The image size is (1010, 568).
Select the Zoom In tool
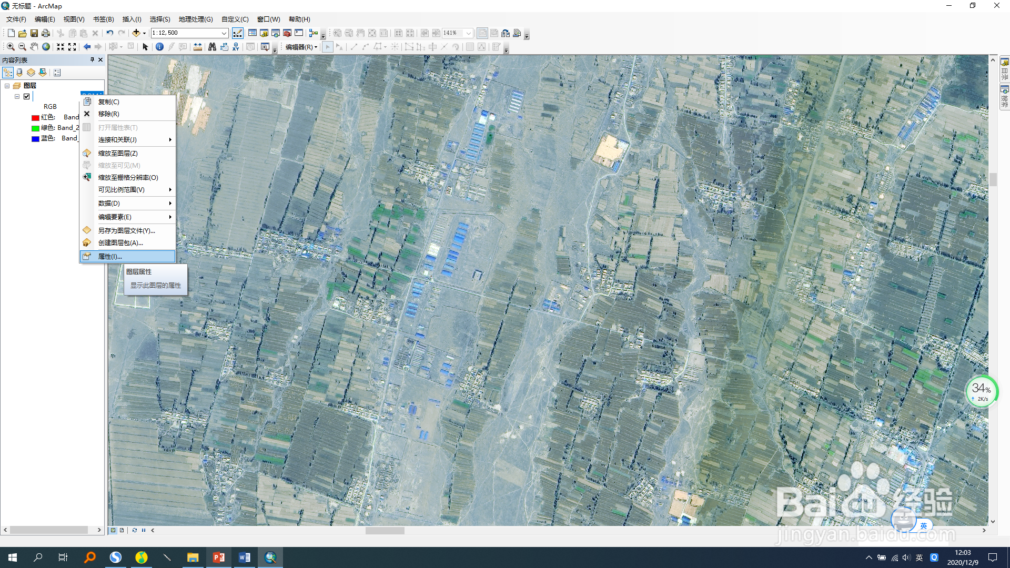click(11, 47)
